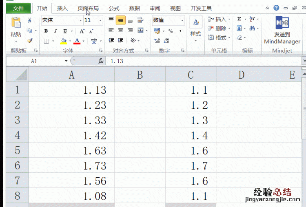Switch to 开发工具 tab
Image resolution: width=306 pixels, height=207 pixels.
[x=201, y=8]
